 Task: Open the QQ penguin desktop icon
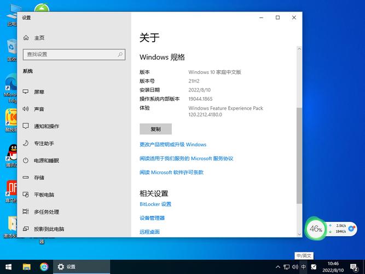coord(11,156)
